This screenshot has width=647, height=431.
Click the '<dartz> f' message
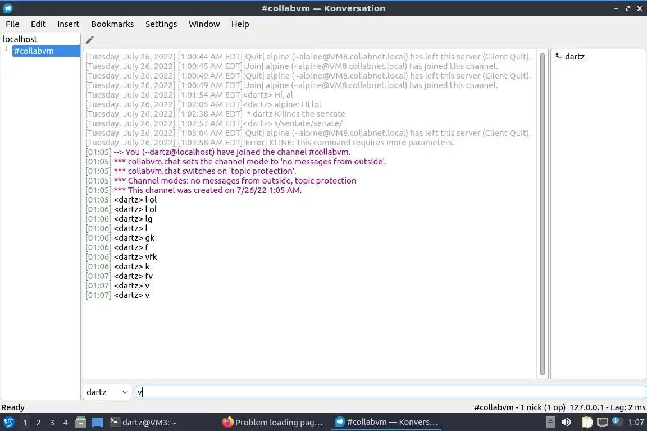[x=117, y=247]
